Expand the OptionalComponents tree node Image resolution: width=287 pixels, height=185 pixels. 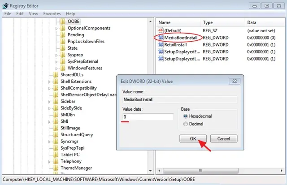pyautogui.click(x=57, y=29)
